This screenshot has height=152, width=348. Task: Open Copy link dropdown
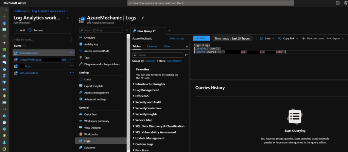pyautogui.click(x=288, y=38)
